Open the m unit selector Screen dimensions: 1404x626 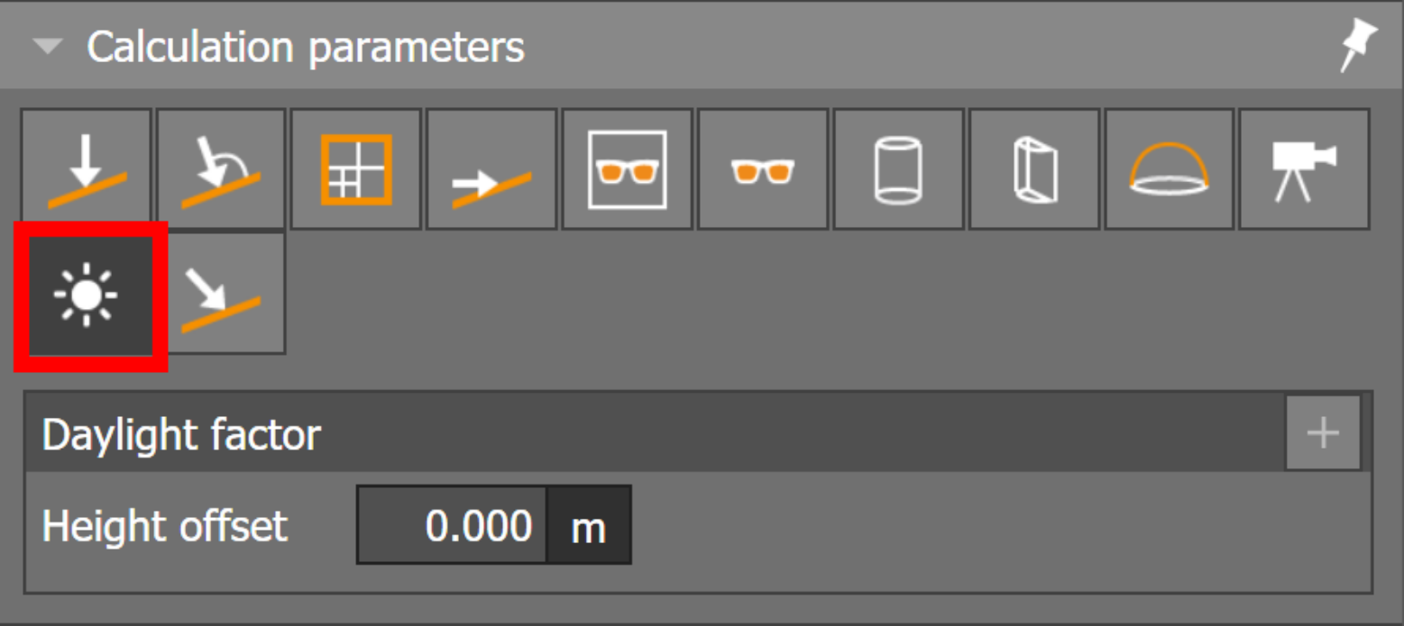[x=589, y=525]
